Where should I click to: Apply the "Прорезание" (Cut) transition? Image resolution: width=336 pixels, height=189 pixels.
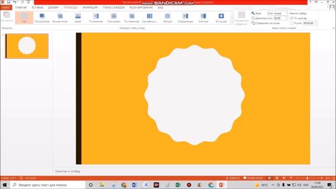click(42, 17)
